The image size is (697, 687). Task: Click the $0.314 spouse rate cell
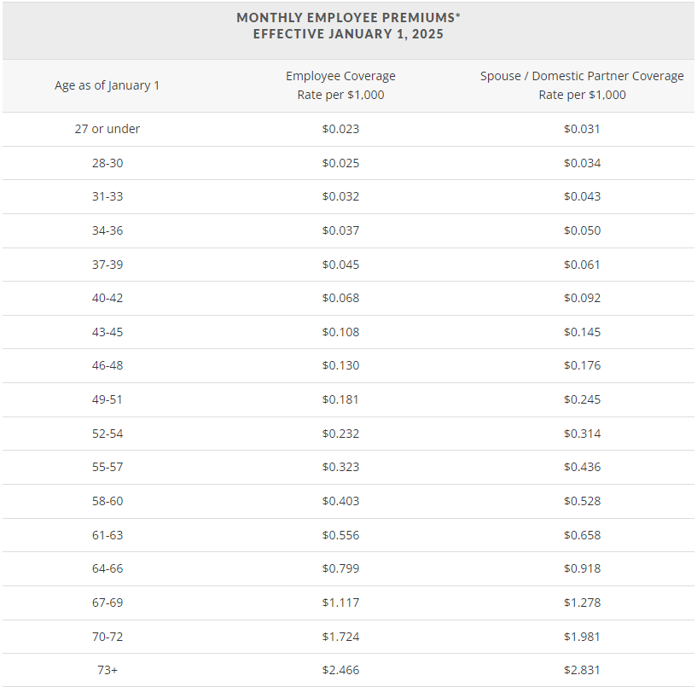[x=582, y=434]
